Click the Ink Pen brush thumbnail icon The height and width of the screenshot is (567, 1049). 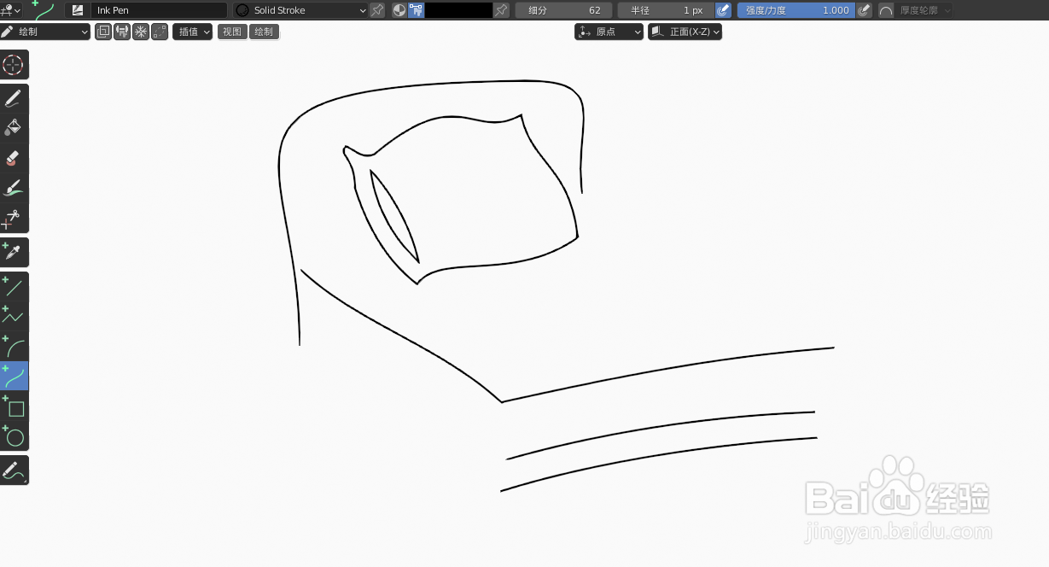(79, 10)
